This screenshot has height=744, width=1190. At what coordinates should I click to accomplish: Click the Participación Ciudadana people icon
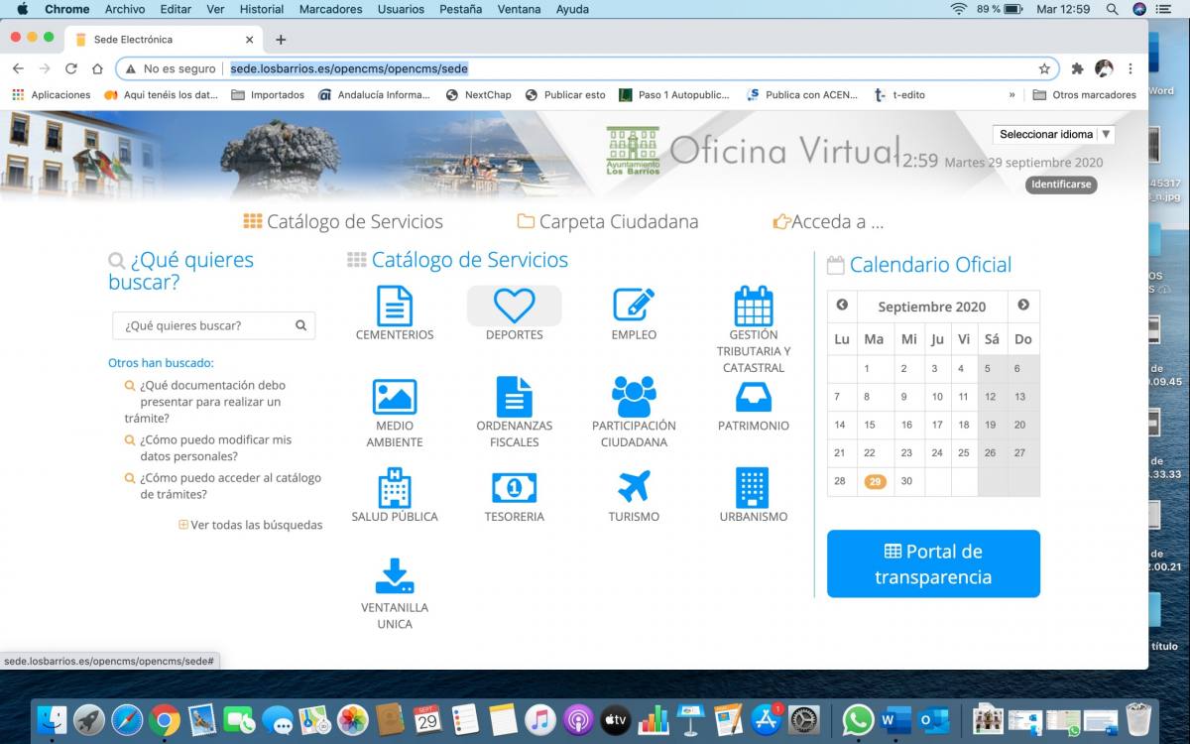point(634,397)
